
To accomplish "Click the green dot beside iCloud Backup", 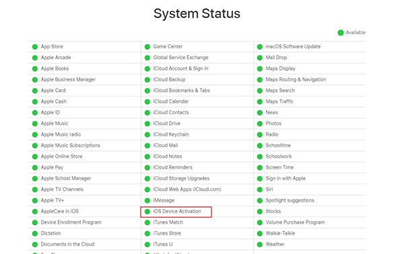I will pyautogui.click(x=147, y=80).
